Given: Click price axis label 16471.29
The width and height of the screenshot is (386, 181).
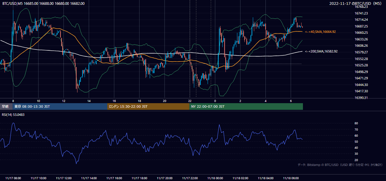Looking at the screenshot, I should click(361, 78).
